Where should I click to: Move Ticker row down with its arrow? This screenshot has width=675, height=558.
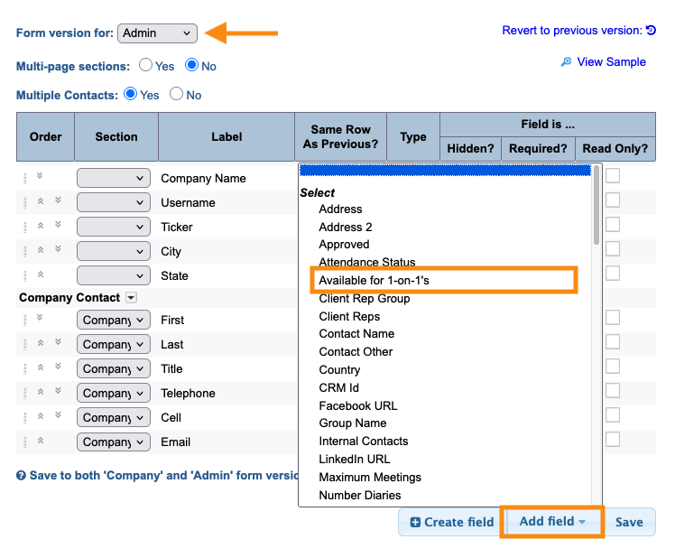click(58, 226)
